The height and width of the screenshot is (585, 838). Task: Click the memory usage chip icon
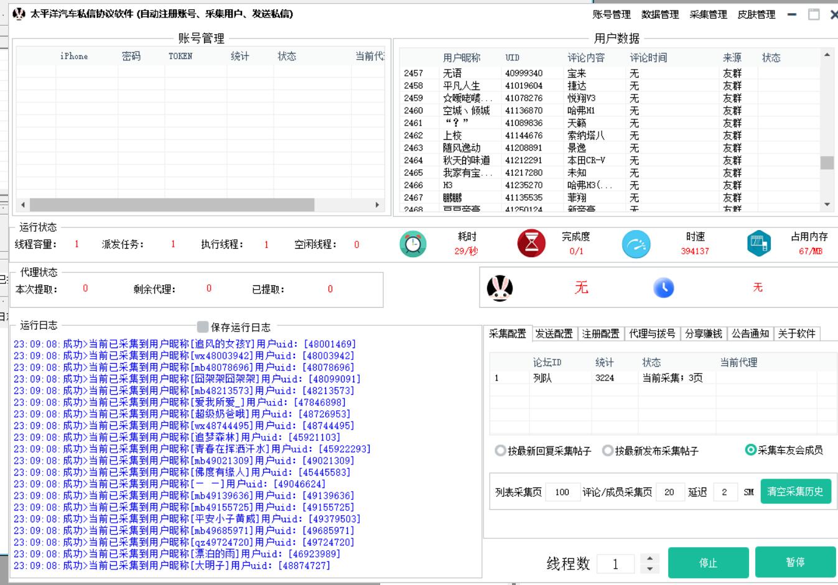click(758, 244)
